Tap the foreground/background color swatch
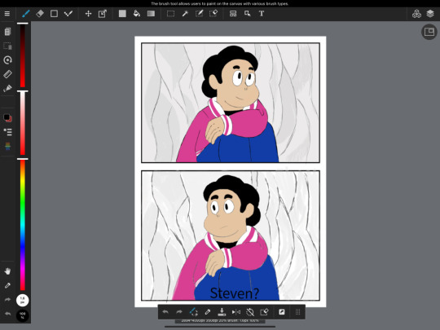Viewport: 440px width, 330px height. pyautogui.click(x=7, y=117)
